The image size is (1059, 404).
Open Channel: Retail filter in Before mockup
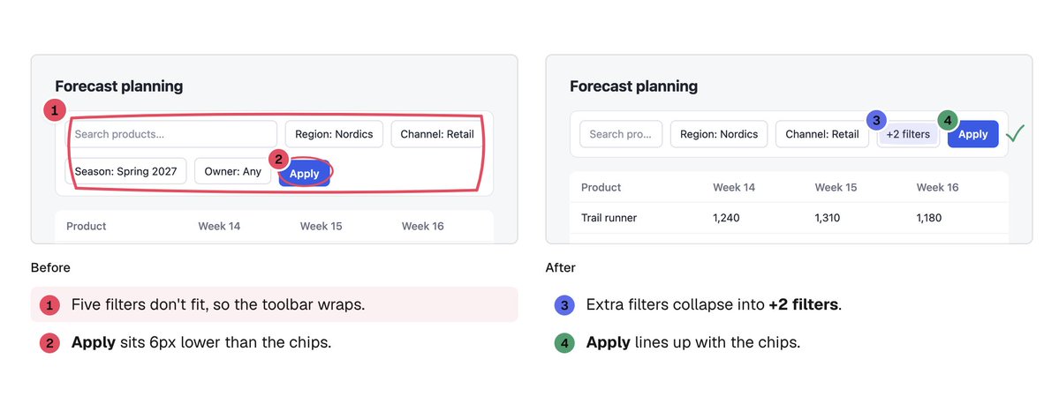[437, 134]
